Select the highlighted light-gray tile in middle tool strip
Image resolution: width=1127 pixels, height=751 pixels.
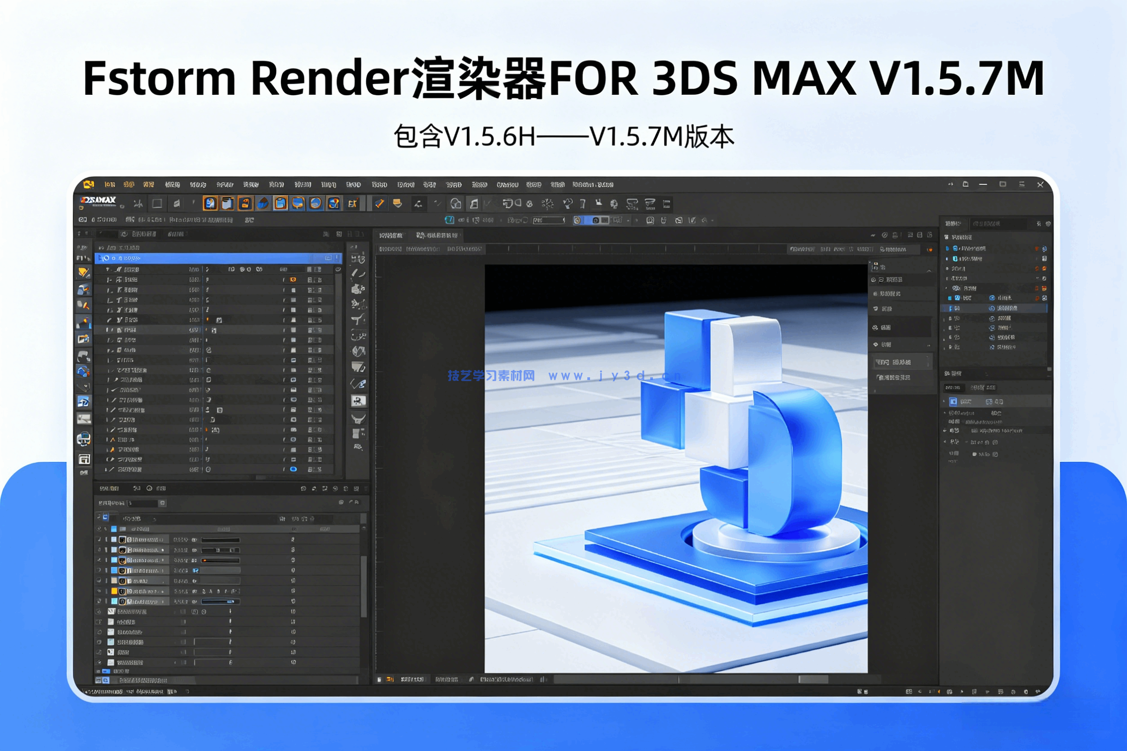click(359, 401)
